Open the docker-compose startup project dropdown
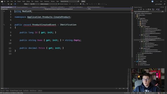Image resolution: width=167 pixels, height=94 pixels. pyautogui.click(x=49, y=4)
